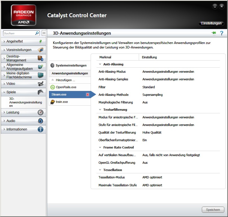Image resolution: width=228 pixels, height=217 pixels.
Task: Collapse the Tessellation group
Action: click(x=100, y=170)
